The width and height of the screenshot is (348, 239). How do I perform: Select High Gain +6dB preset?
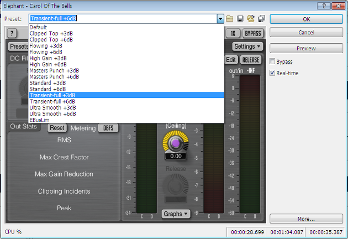[126, 65]
